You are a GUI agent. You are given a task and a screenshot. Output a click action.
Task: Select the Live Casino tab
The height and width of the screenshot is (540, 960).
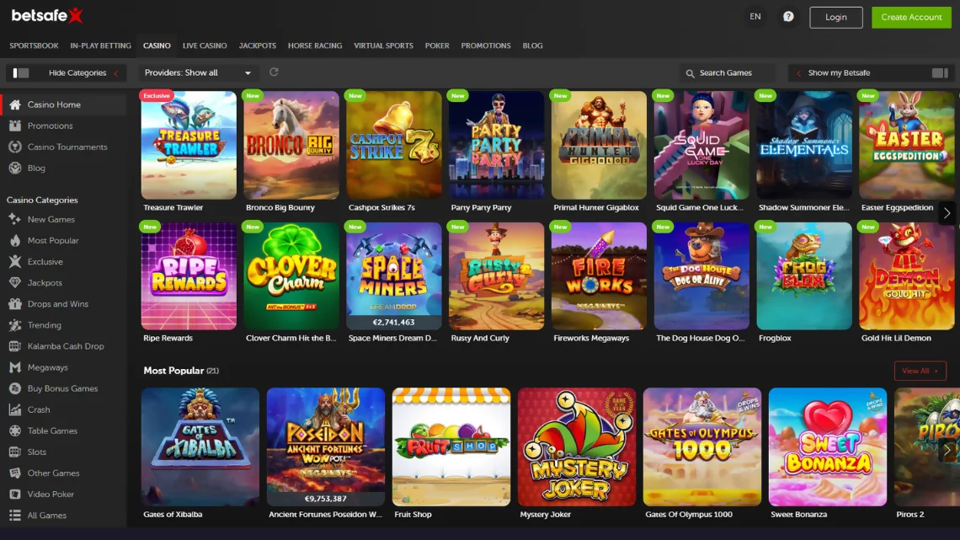[x=205, y=46]
